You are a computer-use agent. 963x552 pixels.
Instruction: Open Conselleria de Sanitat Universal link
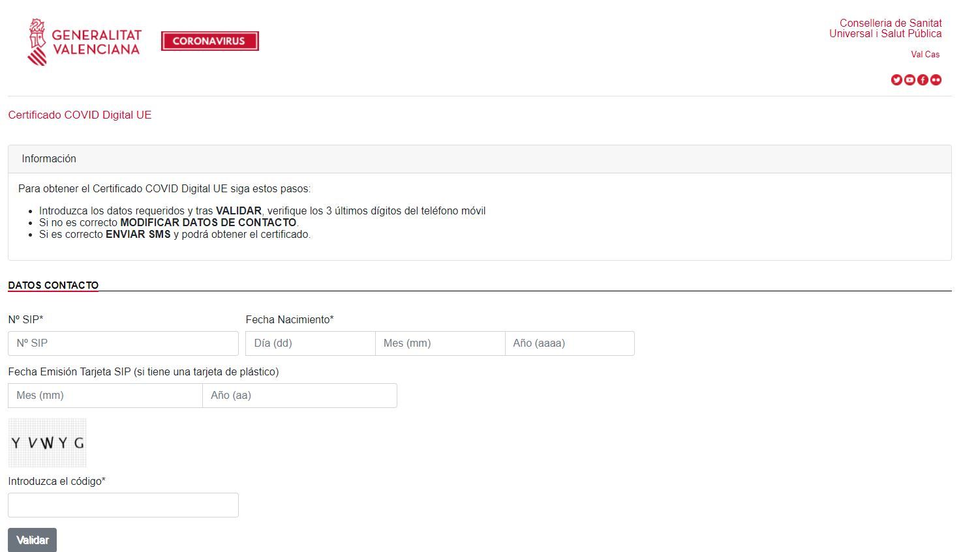pos(885,28)
